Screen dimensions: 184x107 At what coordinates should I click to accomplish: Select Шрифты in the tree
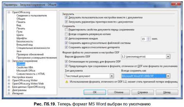coord(22,38)
